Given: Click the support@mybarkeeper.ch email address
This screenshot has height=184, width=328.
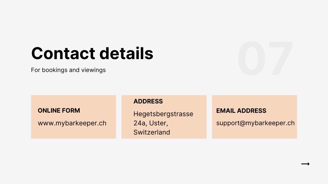Looking at the screenshot, I should coord(255,123).
